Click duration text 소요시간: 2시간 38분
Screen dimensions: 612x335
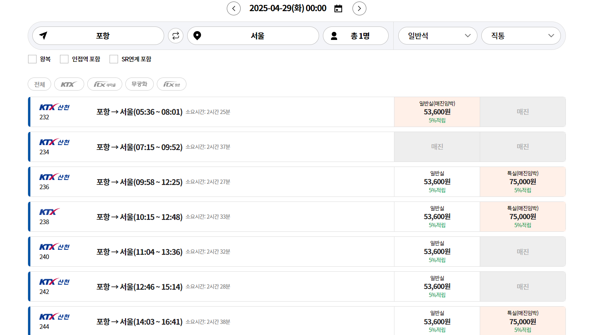pyautogui.click(x=208, y=322)
